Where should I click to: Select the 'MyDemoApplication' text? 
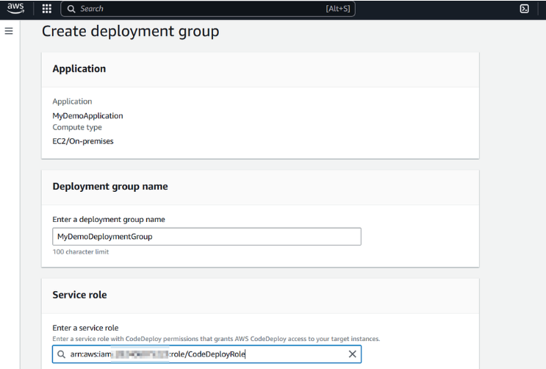tap(87, 115)
